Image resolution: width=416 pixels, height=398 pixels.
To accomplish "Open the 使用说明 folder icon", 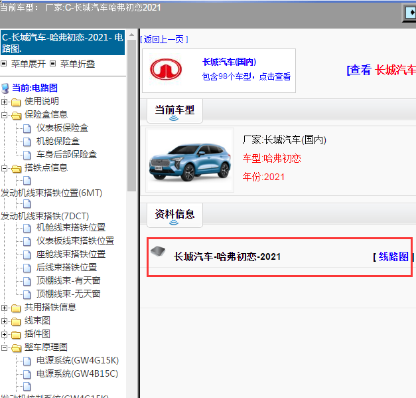I will coord(16,102).
